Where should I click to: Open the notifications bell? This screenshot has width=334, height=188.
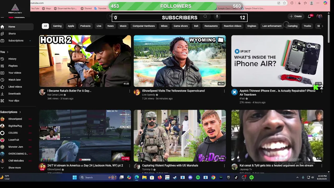[309, 16]
